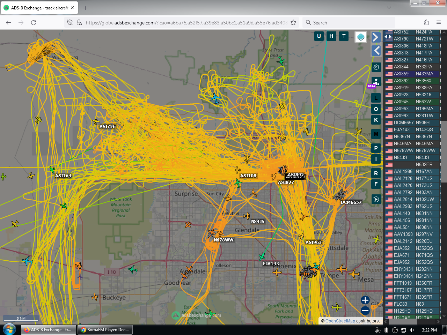
Task: View site security lock icon
Action: coord(79,22)
